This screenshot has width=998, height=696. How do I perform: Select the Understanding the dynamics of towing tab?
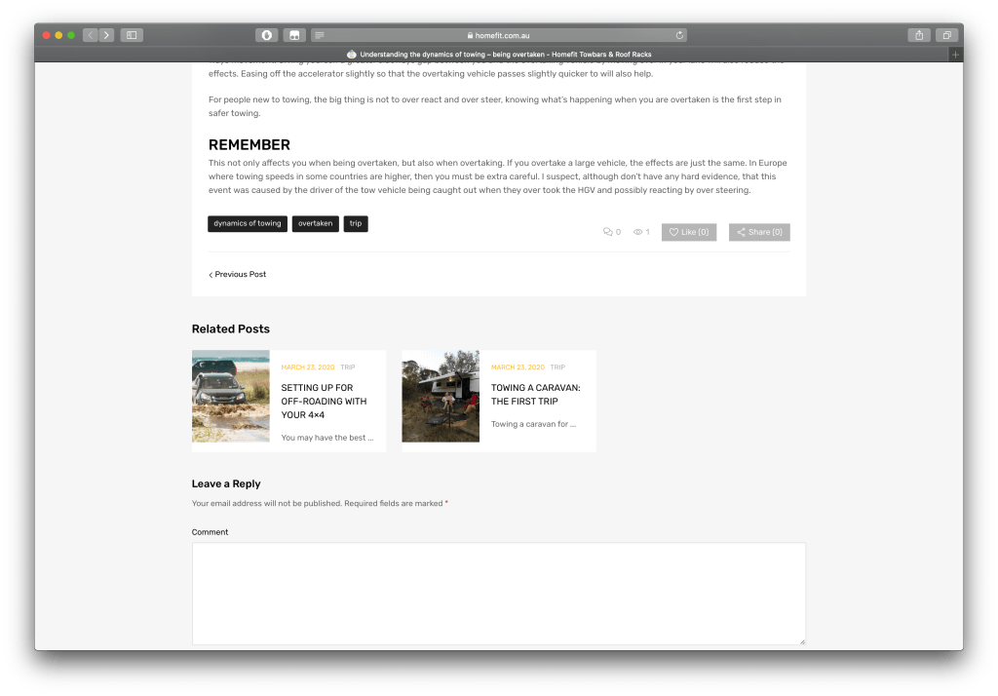[x=498, y=55]
